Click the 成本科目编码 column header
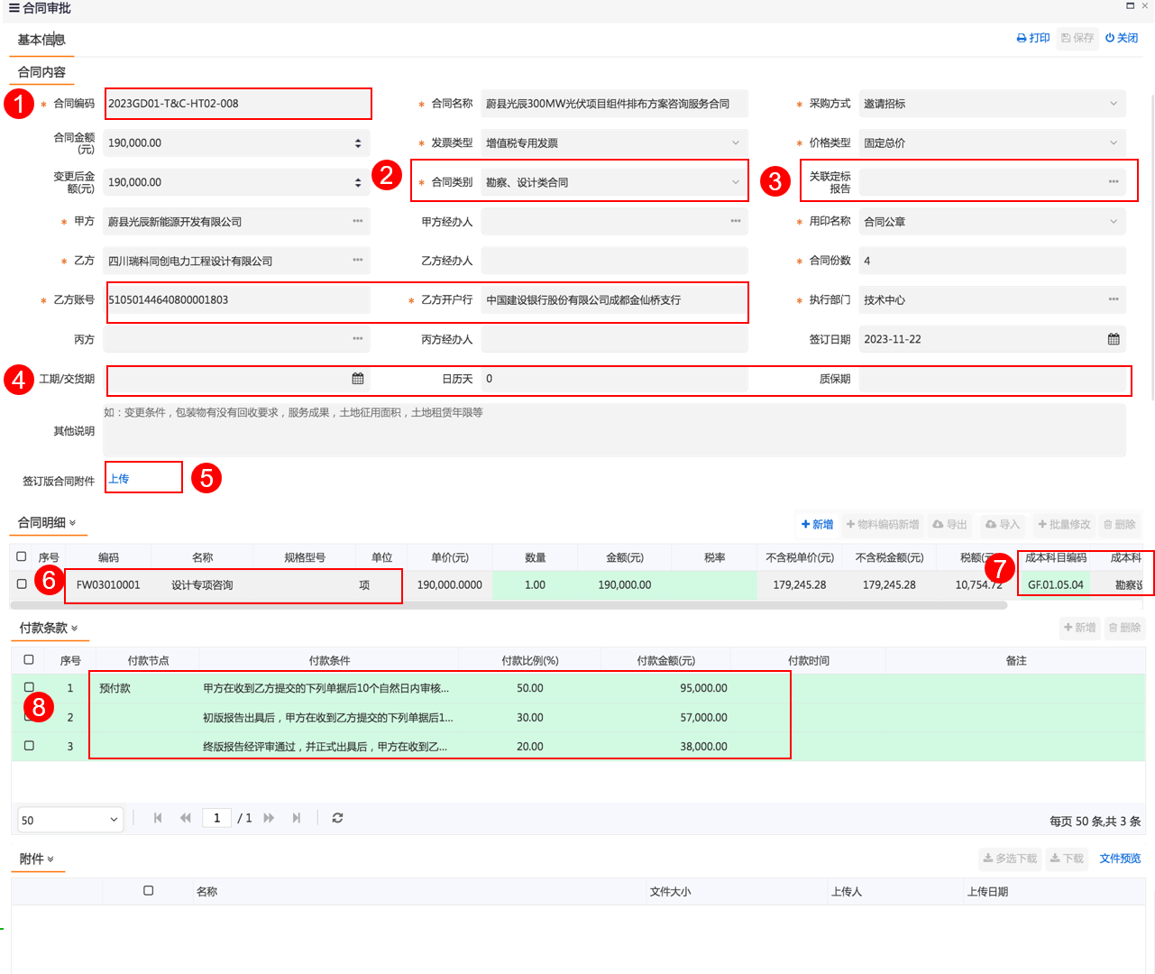 1056,557
